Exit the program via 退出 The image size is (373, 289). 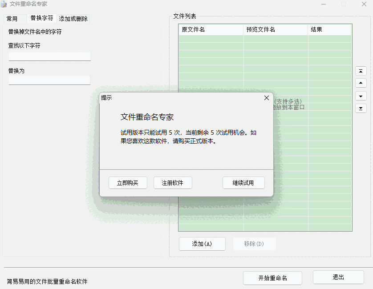point(338,278)
